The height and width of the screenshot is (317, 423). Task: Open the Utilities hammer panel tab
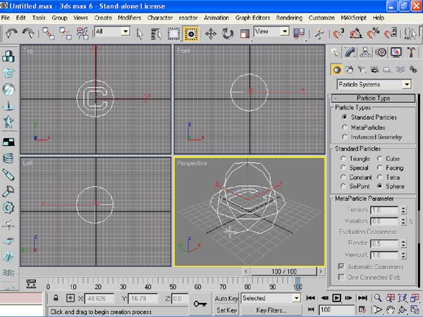point(412,52)
